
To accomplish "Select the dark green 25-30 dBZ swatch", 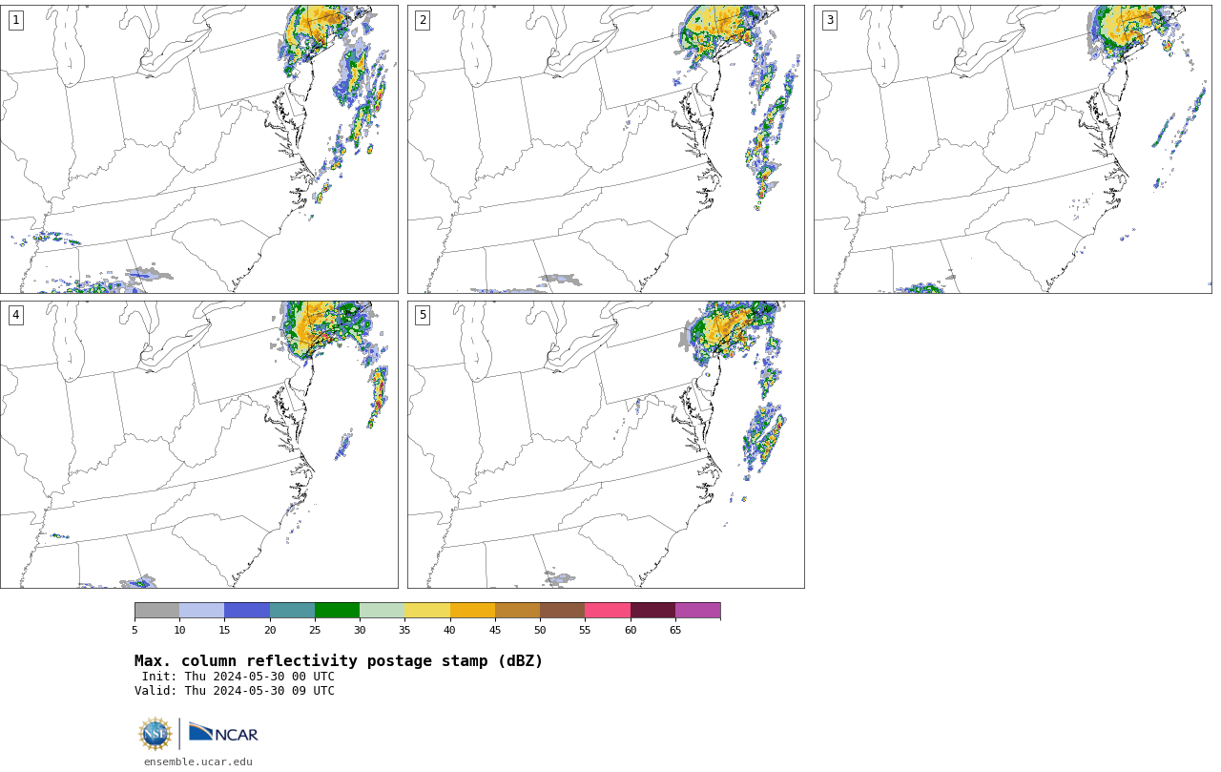I will point(337,611).
